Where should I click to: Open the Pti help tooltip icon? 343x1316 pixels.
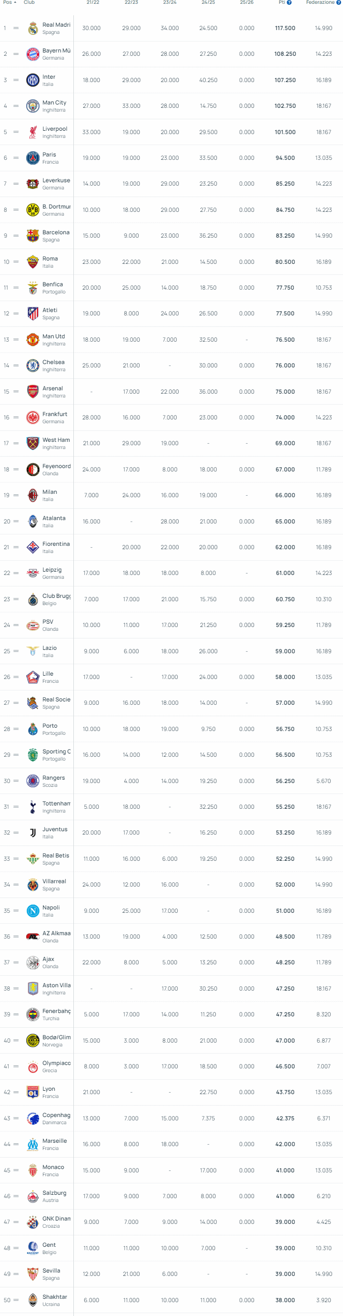coord(289,2)
